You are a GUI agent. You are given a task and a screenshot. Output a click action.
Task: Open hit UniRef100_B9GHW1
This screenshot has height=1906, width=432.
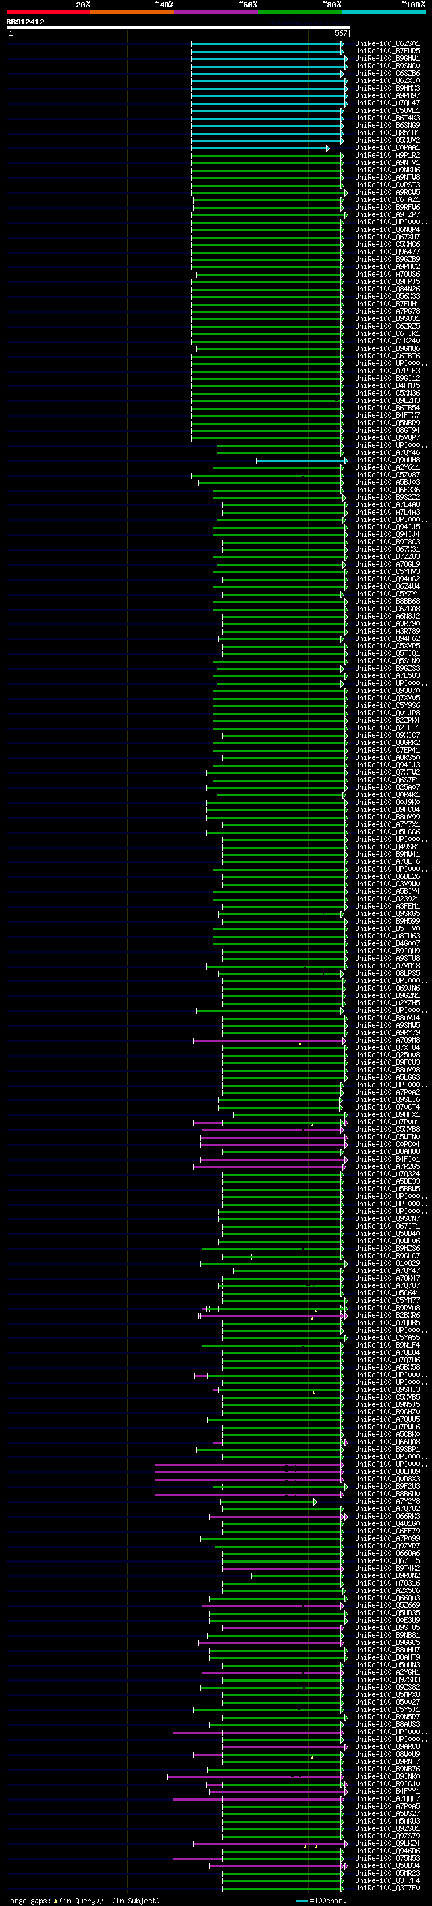(387, 58)
